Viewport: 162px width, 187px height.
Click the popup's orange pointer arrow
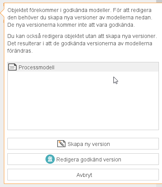coord(2,13)
